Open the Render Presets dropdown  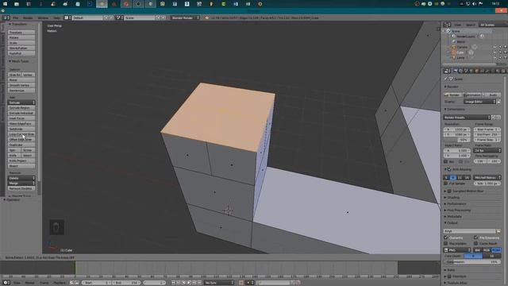467,118
